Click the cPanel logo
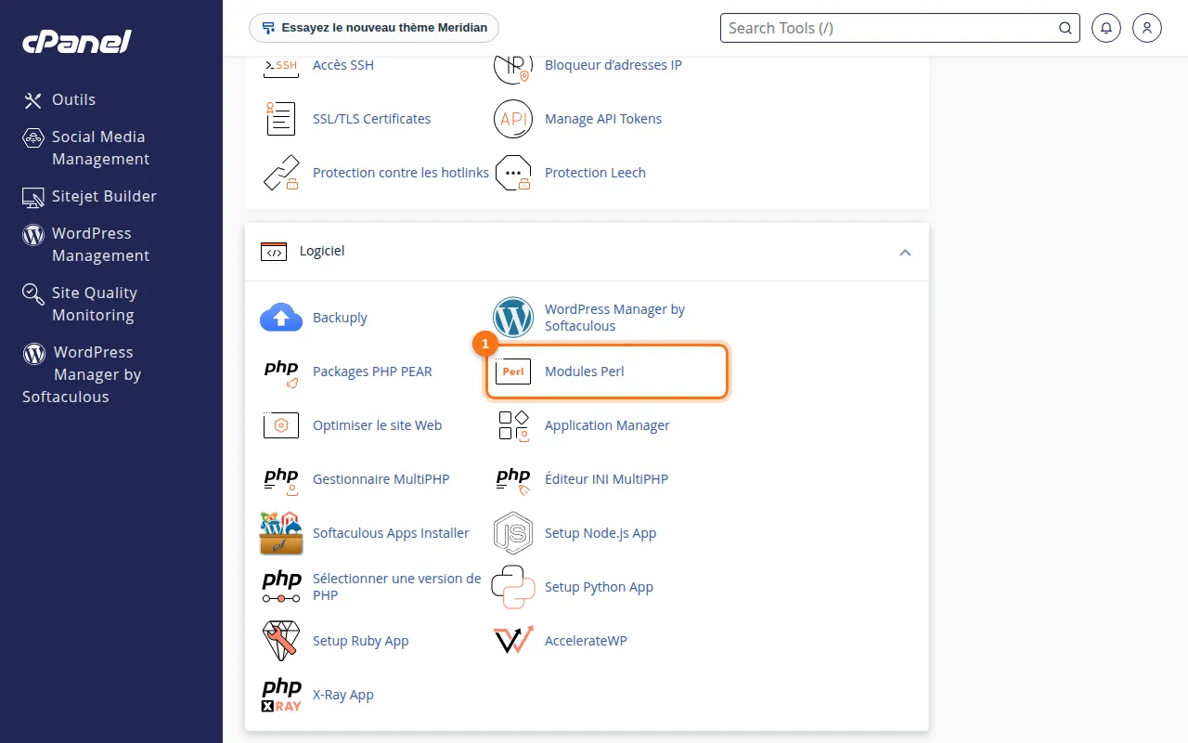1188x743 pixels. click(x=77, y=42)
